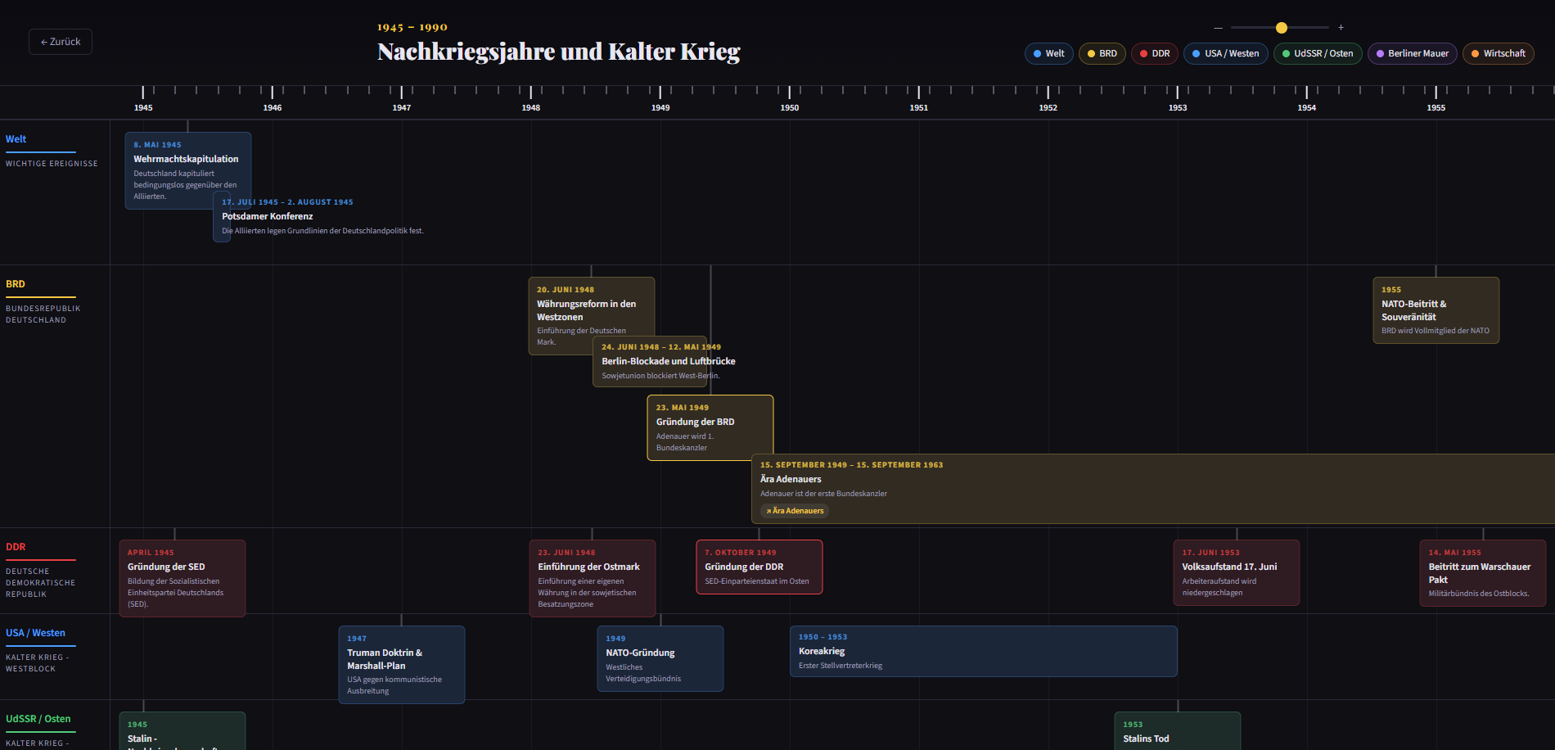Toggle the DDR category filter chip
The image size is (1555, 750).
1155,54
